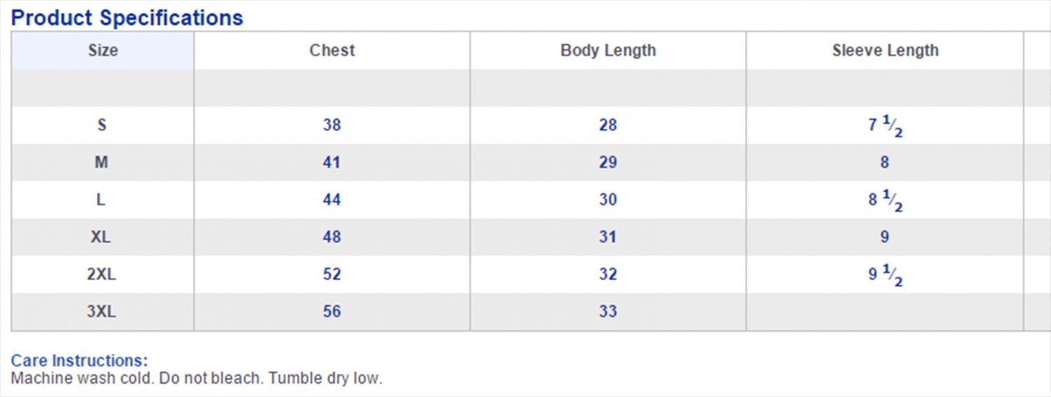Click the machine wash cold instructions text
The image size is (1051, 397).
tap(196, 379)
